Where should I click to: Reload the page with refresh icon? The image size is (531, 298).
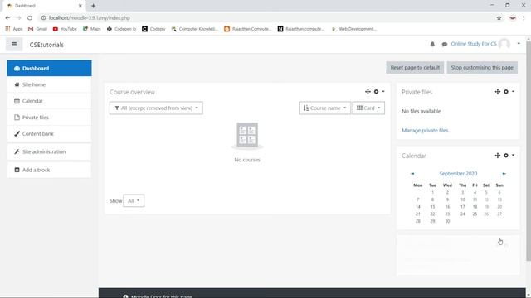tap(30, 18)
